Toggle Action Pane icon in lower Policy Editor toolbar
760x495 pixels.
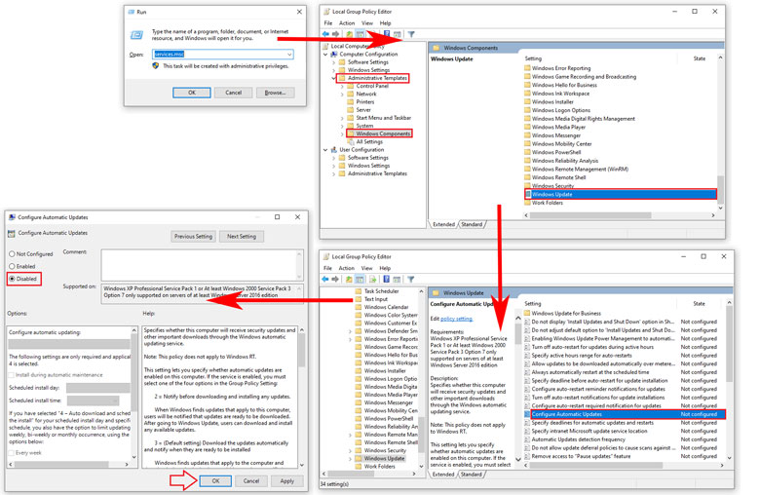[x=397, y=280]
